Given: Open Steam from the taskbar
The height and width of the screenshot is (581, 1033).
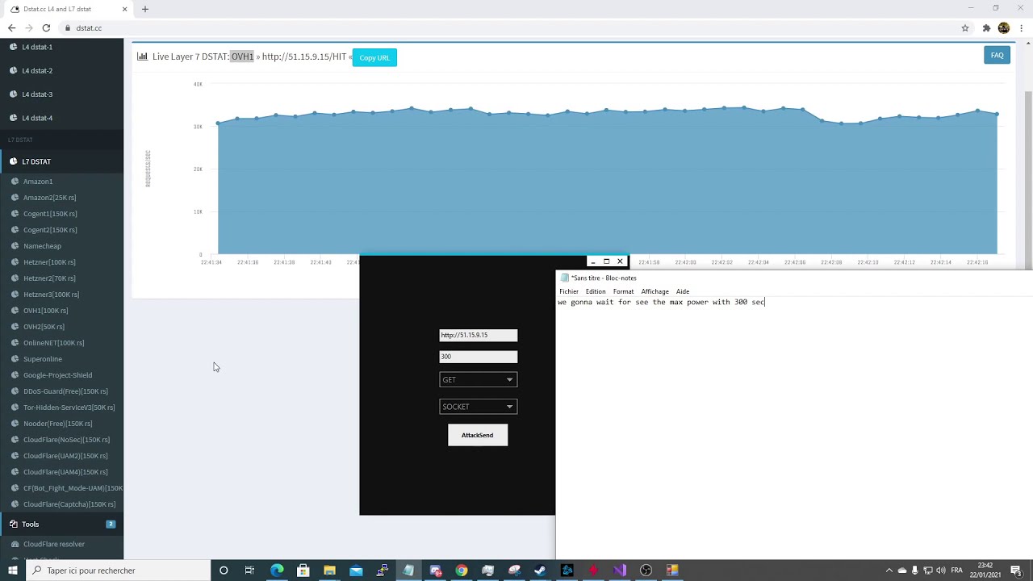Looking at the screenshot, I should coord(540,571).
